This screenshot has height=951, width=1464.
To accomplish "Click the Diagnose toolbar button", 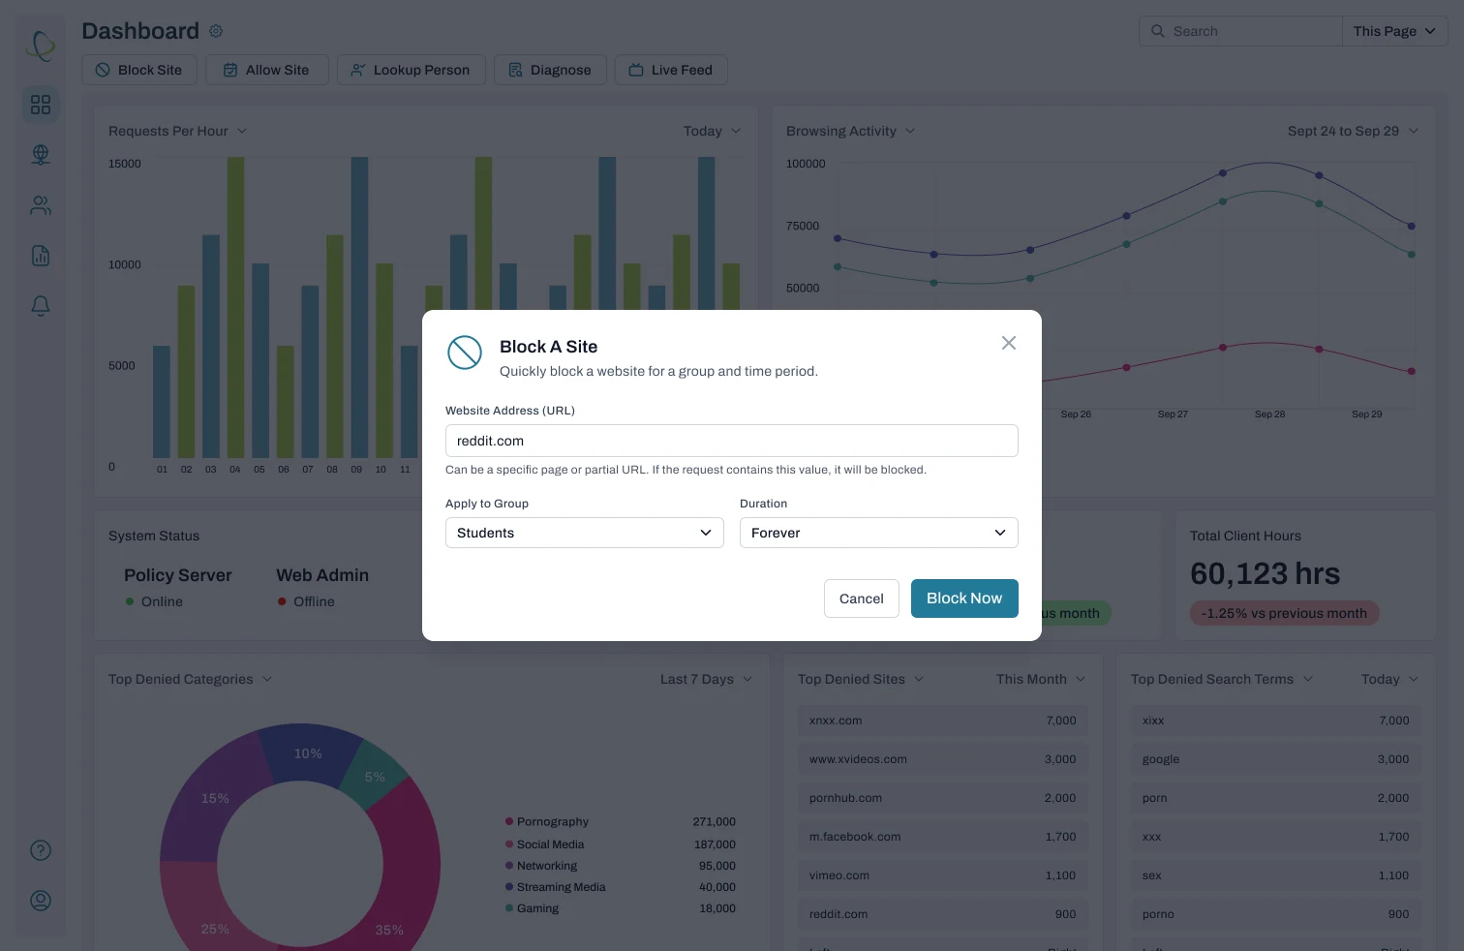I will (x=550, y=70).
